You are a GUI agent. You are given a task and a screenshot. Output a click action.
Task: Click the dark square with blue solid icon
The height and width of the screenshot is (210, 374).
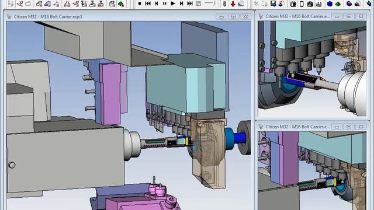click(273, 4)
